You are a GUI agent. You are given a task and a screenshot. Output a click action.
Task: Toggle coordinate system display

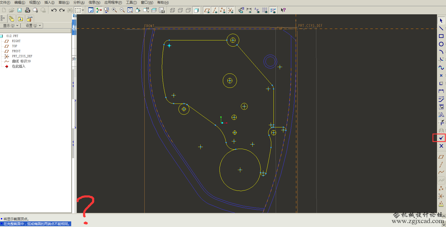coord(230,10)
